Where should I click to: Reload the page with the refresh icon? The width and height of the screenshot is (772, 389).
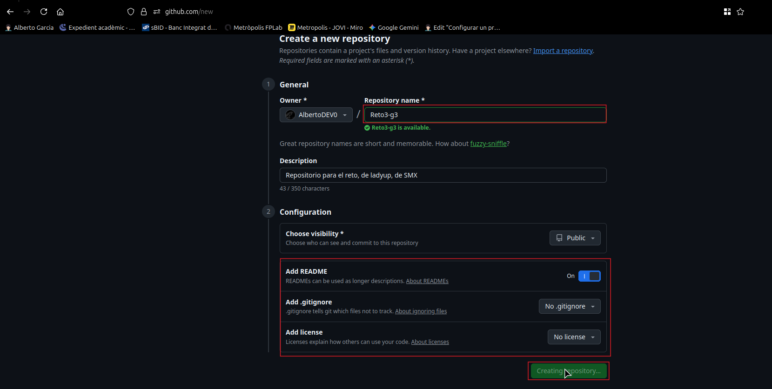click(x=44, y=12)
